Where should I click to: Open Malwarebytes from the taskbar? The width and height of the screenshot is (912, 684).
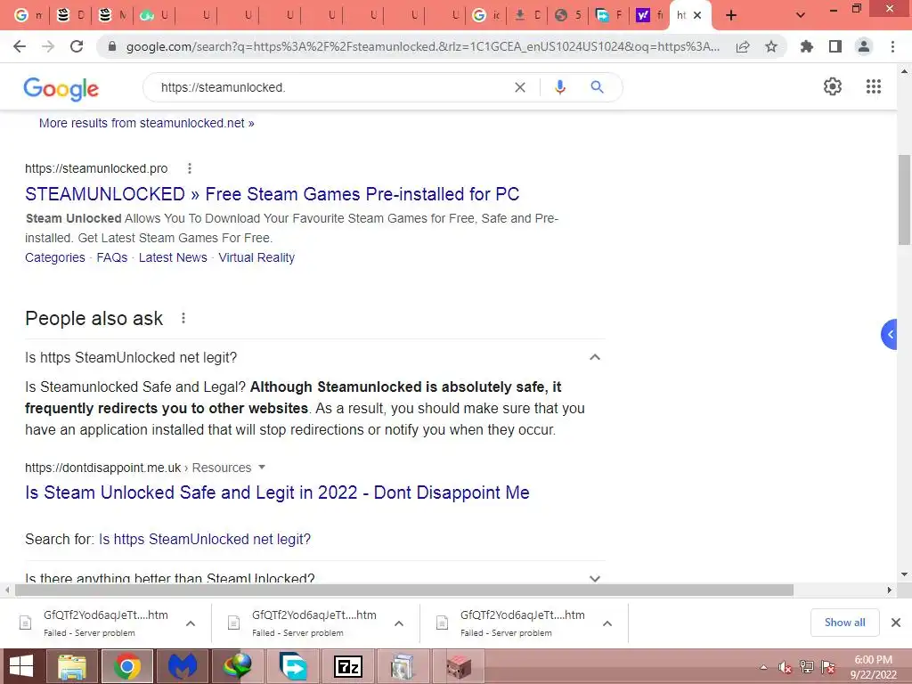(x=182, y=666)
